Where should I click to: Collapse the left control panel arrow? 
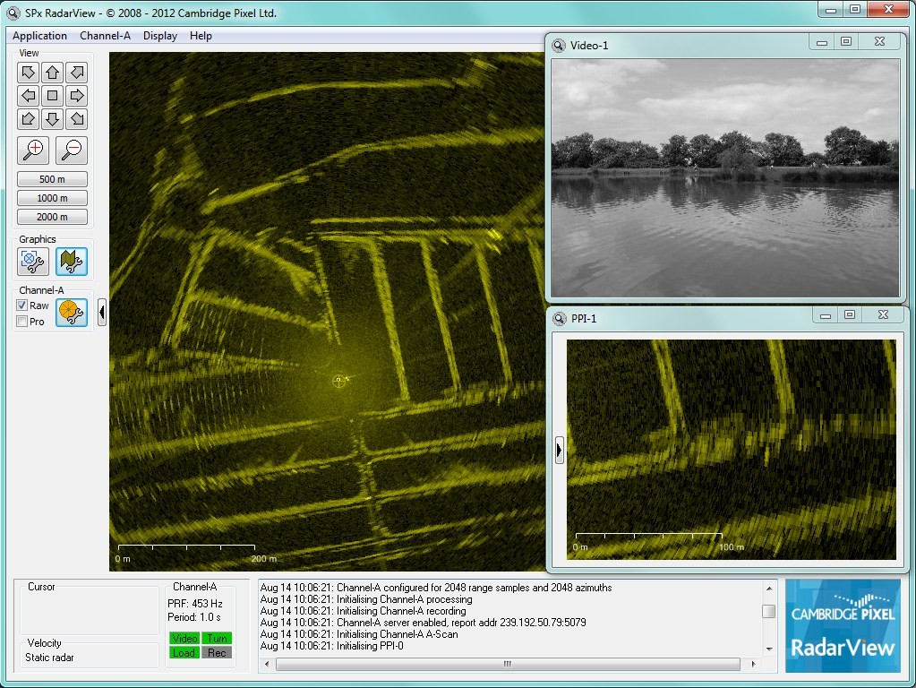tap(102, 312)
